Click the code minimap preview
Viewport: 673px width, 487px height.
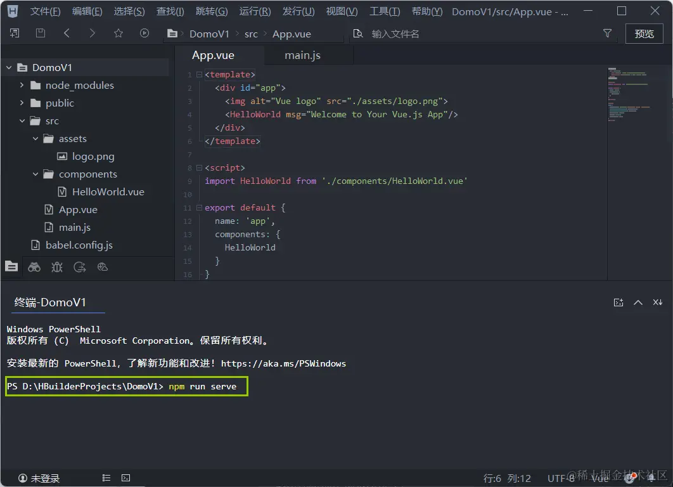point(629,94)
